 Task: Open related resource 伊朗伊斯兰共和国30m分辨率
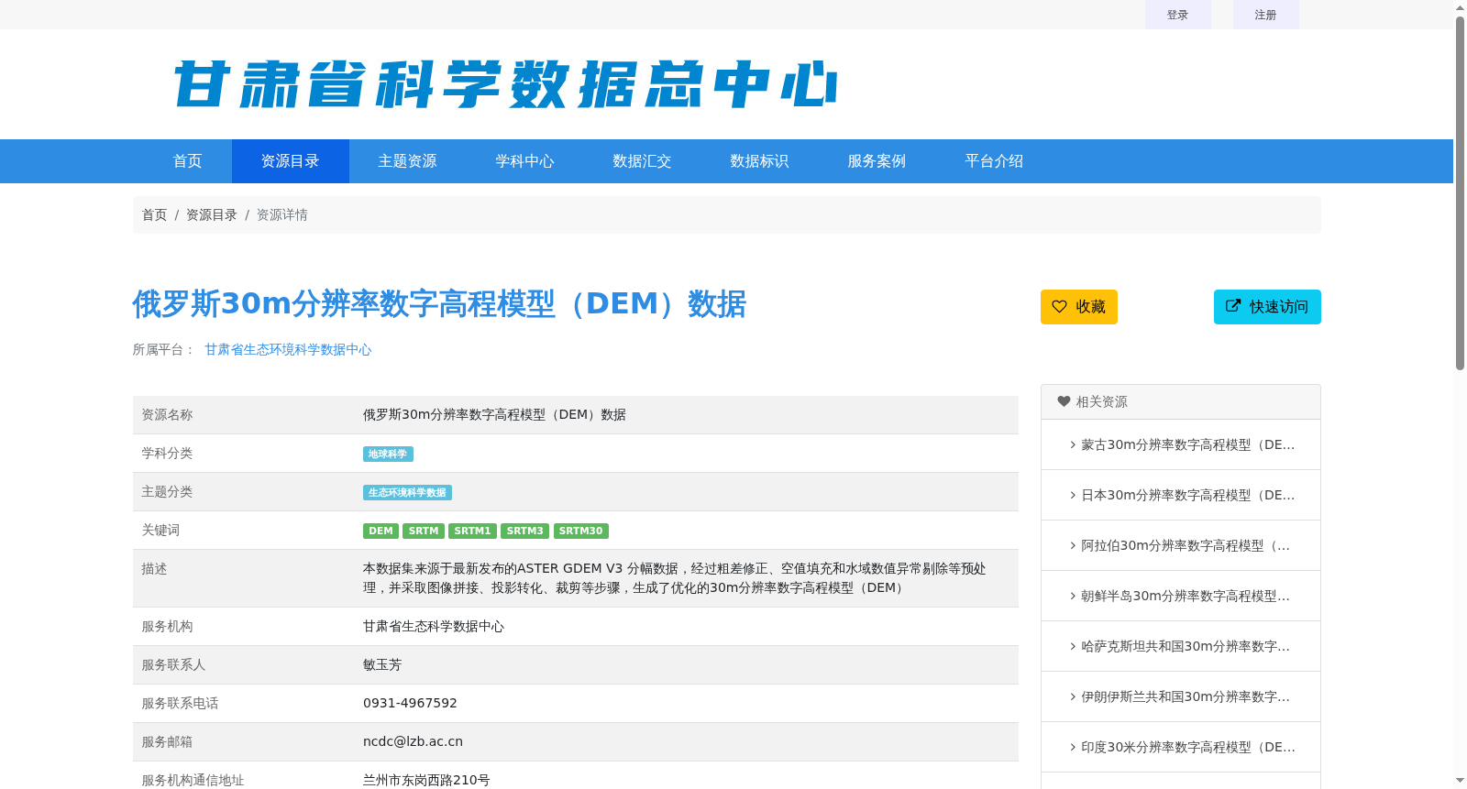(x=1186, y=696)
